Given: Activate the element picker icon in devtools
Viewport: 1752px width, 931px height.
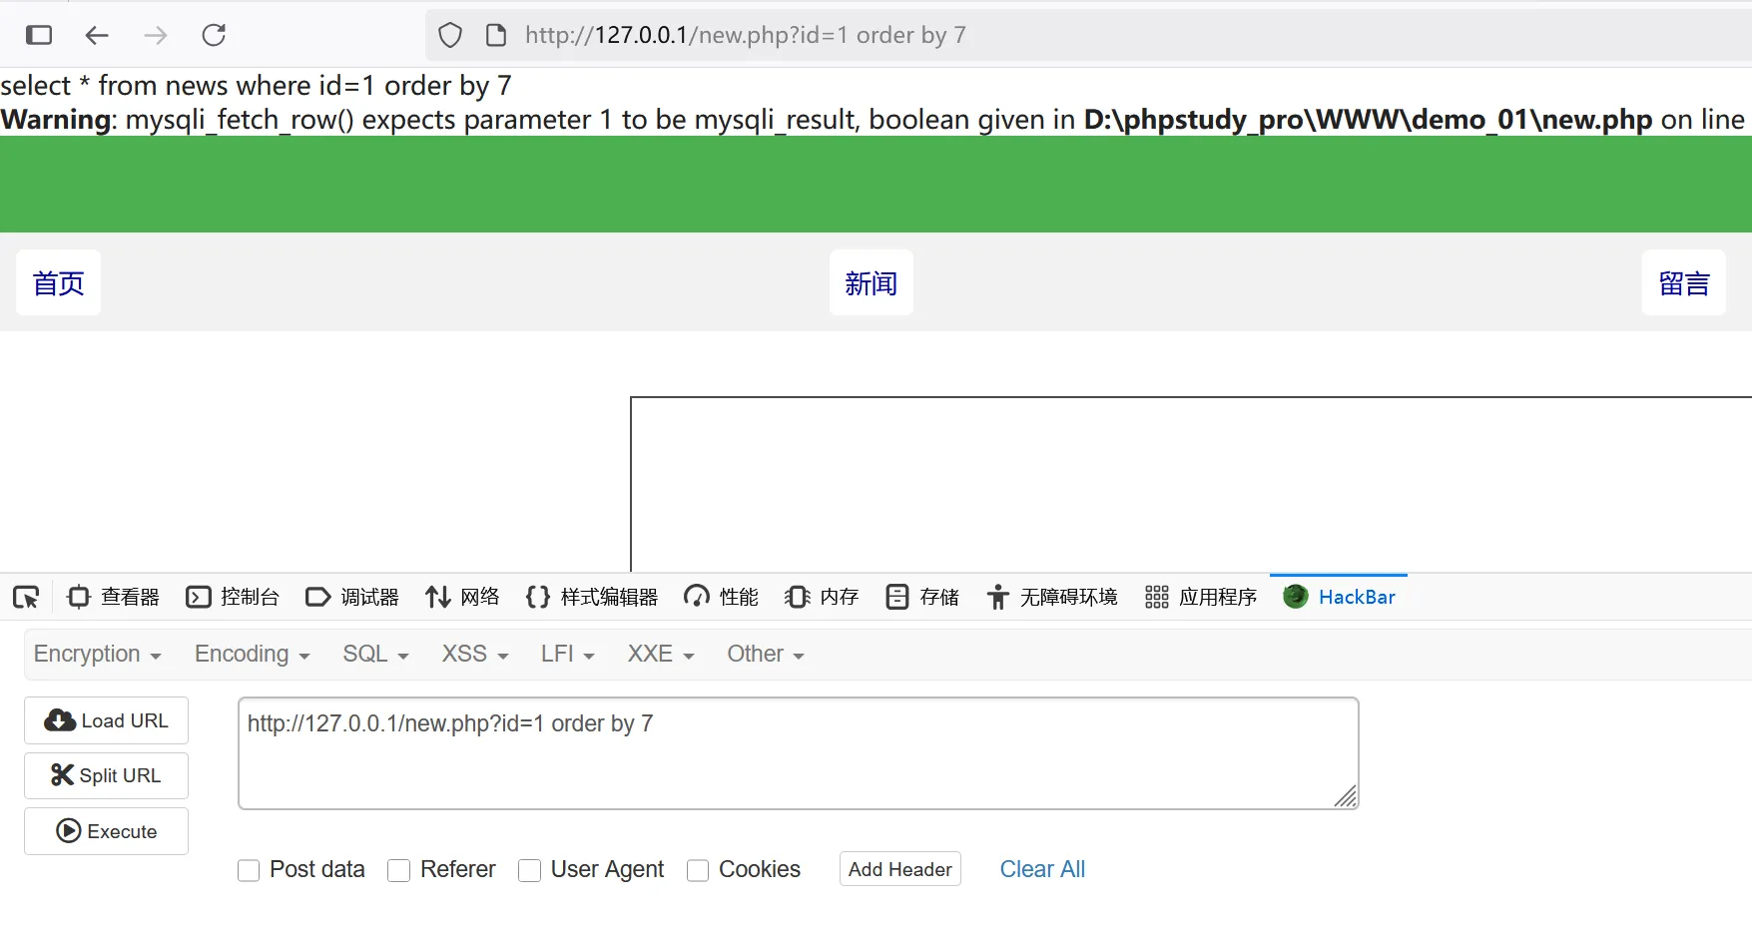Looking at the screenshot, I should [x=26, y=597].
